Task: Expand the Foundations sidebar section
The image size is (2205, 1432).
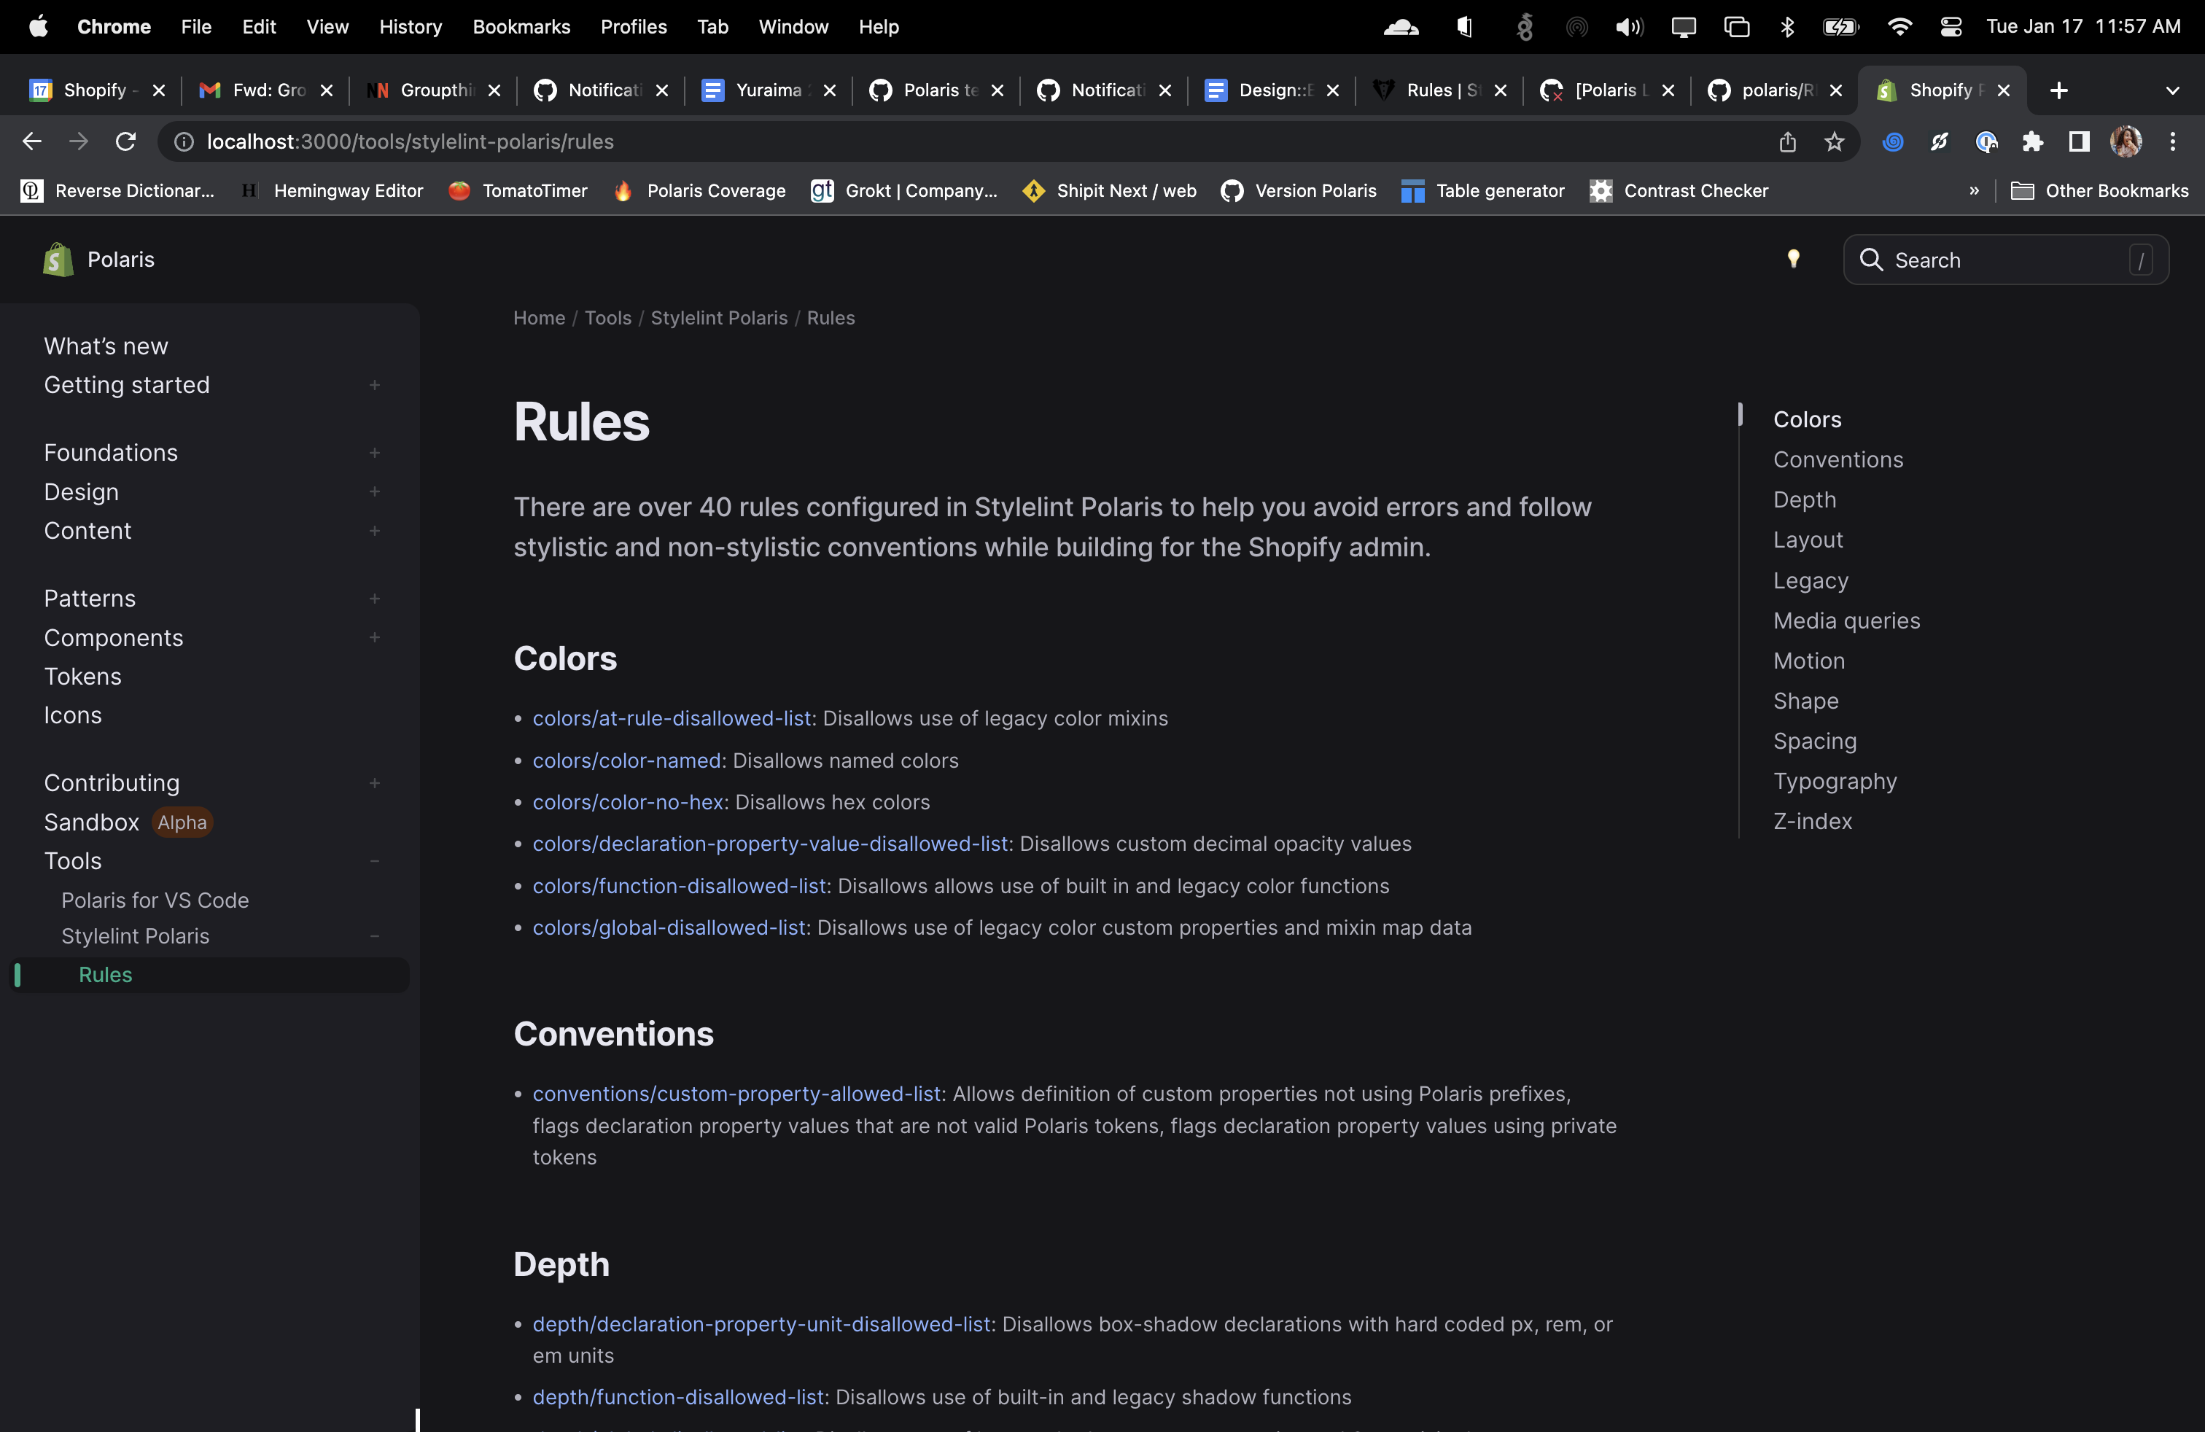Action: pyautogui.click(x=374, y=453)
